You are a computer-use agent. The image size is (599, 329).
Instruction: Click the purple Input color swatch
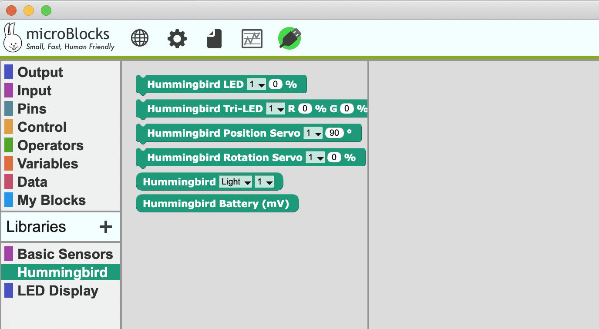(x=9, y=91)
